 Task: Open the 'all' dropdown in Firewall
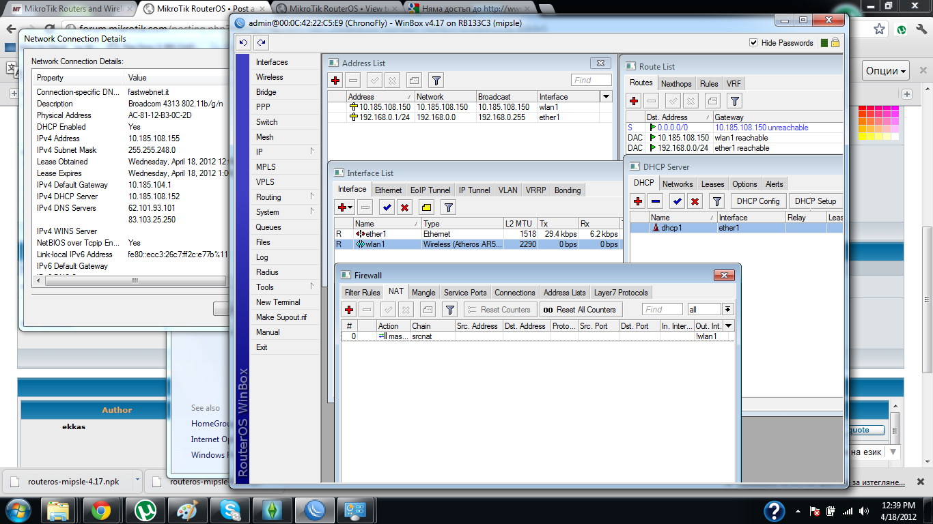(x=728, y=310)
